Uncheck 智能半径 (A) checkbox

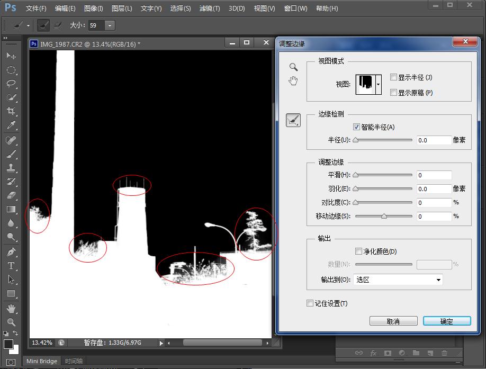[356, 127]
